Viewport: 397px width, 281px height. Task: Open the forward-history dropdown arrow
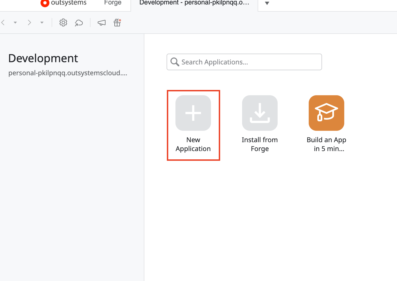coord(42,22)
